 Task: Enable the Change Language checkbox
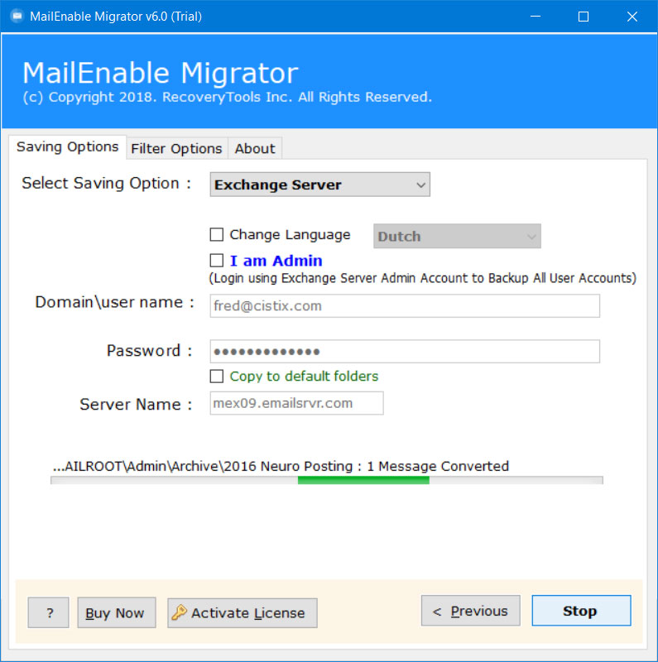(x=217, y=234)
